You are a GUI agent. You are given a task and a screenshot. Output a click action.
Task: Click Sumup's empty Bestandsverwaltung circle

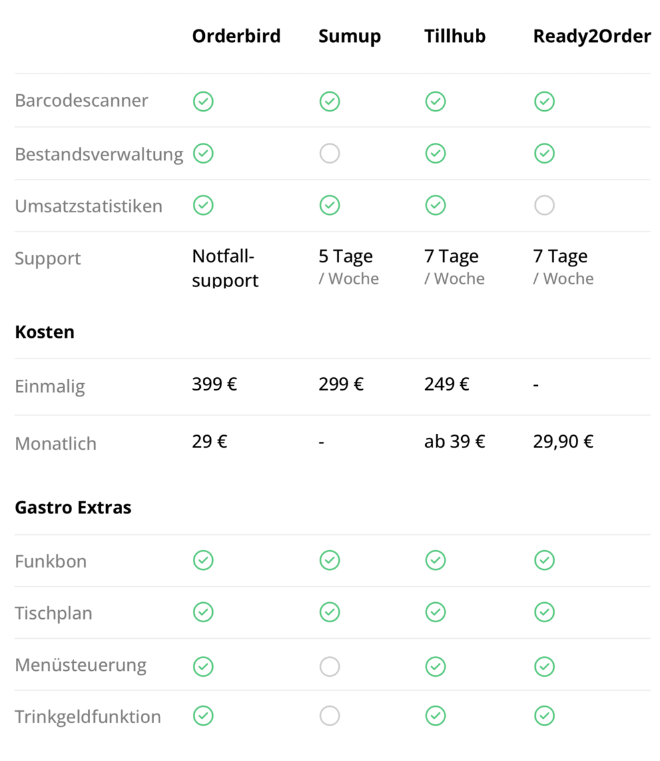click(330, 154)
